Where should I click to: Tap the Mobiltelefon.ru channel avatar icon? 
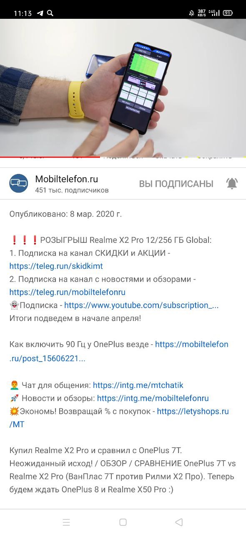click(x=19, y=183)
